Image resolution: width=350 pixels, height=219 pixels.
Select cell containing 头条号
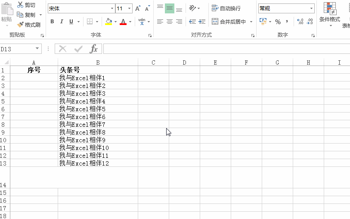coord(98,70)
